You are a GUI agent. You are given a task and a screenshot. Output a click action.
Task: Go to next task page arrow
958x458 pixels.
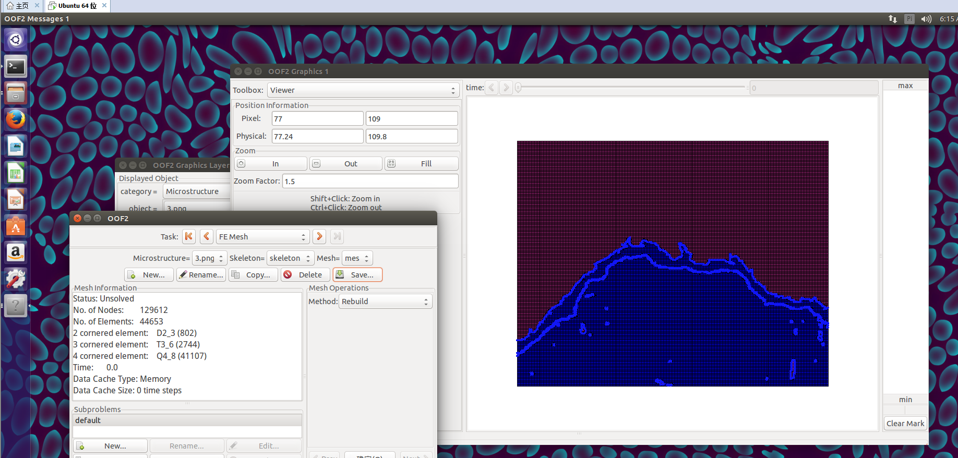319,237
